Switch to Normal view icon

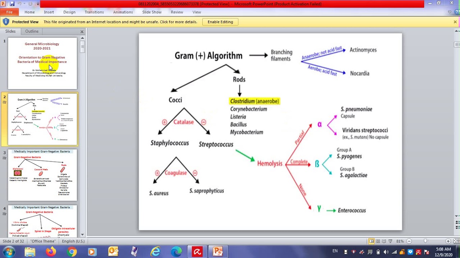point(372,241)
